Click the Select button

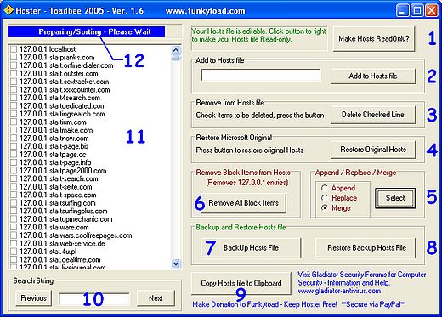(395, 198)
